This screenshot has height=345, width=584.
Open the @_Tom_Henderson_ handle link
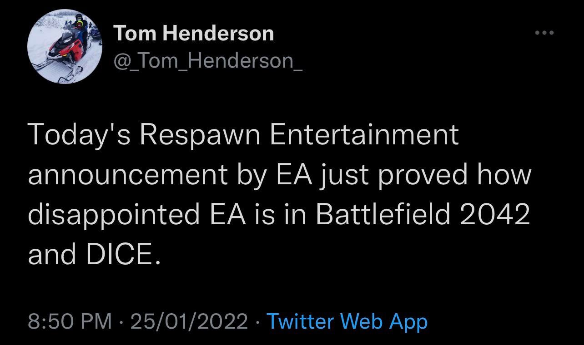click(x=207, y=60)
